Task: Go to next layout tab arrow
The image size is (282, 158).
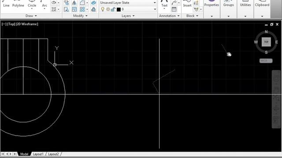Action: coord(11,154)
